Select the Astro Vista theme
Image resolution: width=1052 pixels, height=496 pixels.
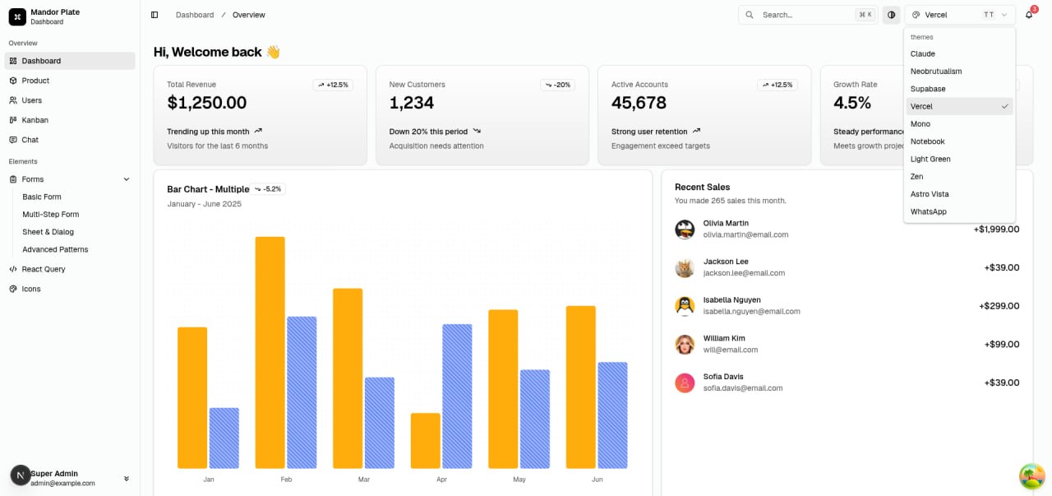959,194
